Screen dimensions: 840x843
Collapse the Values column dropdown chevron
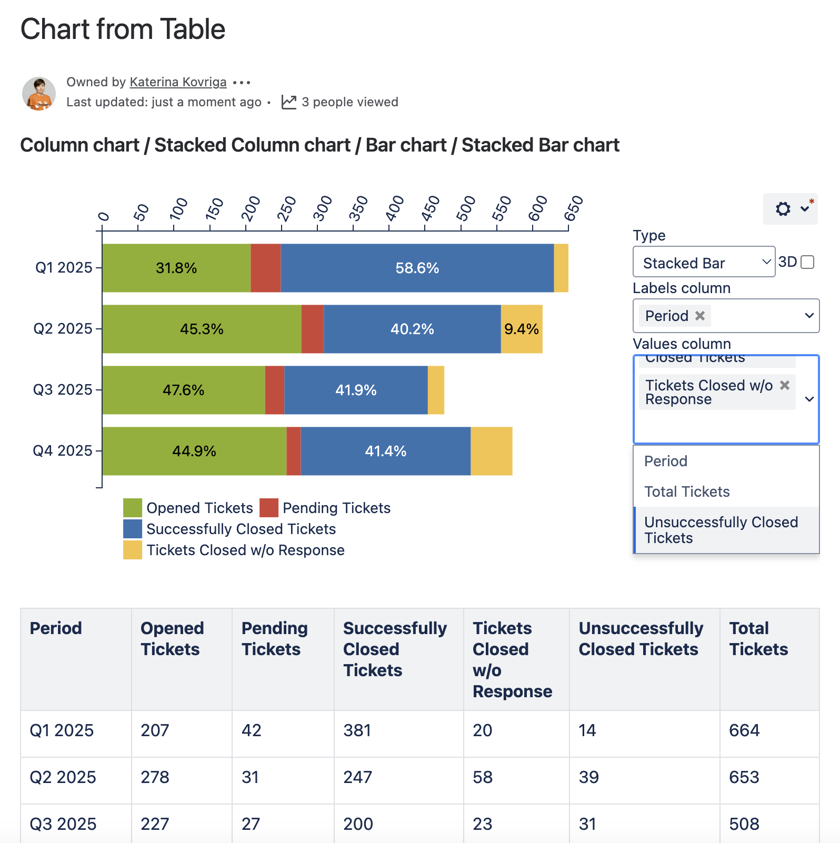(x=809, y=399)
